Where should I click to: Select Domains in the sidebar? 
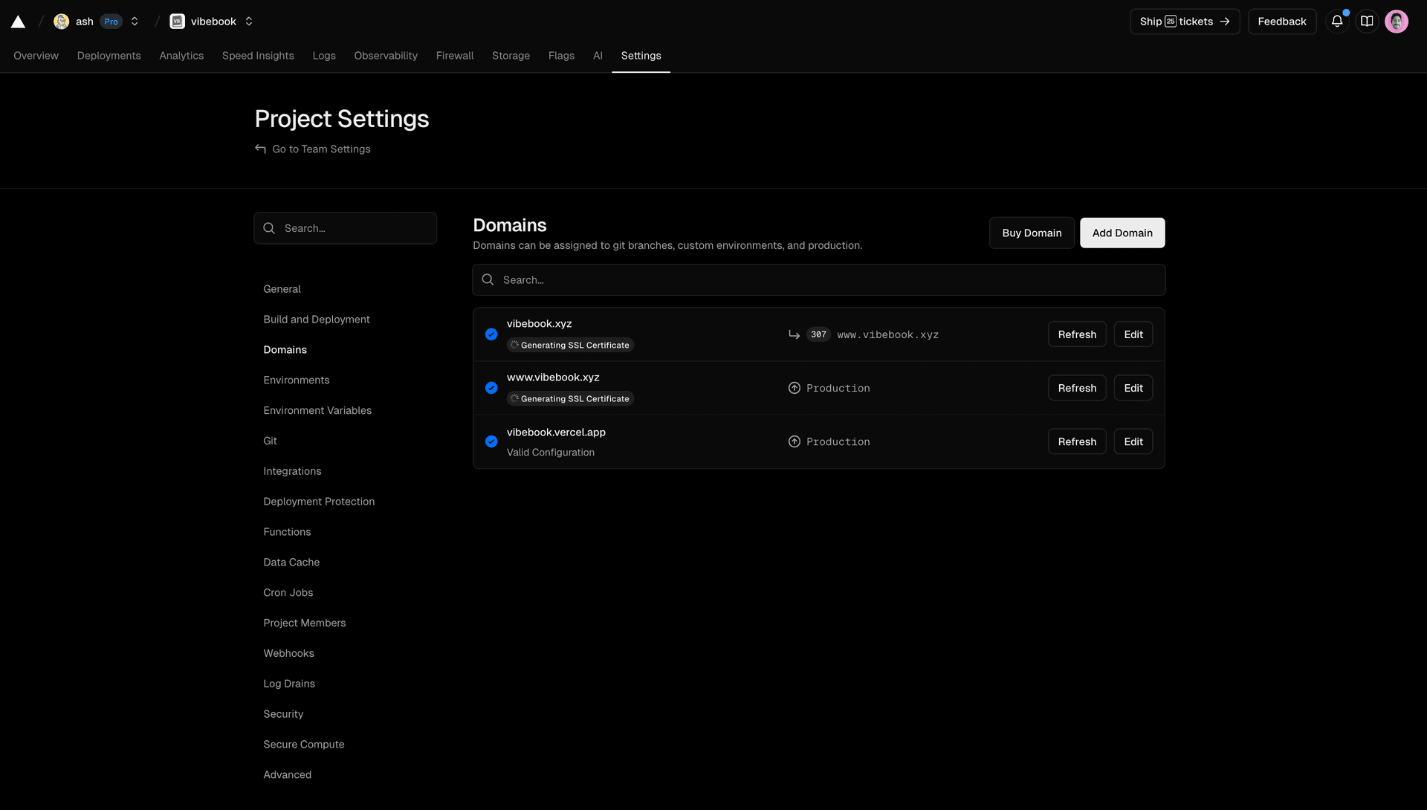pyautogui.click(x=285, y=350)
